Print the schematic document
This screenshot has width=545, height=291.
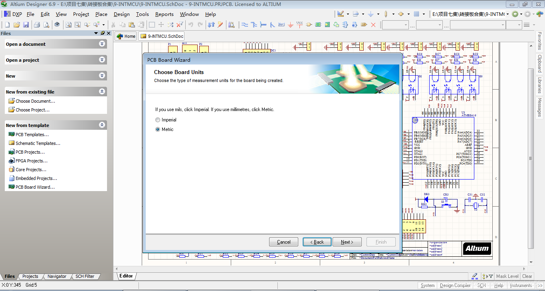37,25
